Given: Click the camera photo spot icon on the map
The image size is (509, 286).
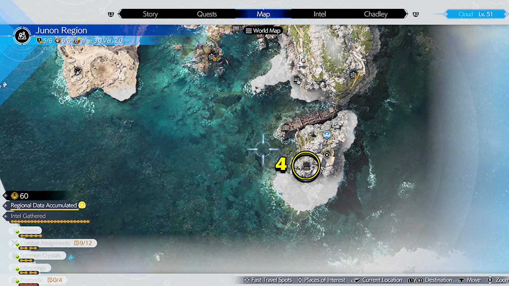Looking at the screenshot, I should point(286,128).
